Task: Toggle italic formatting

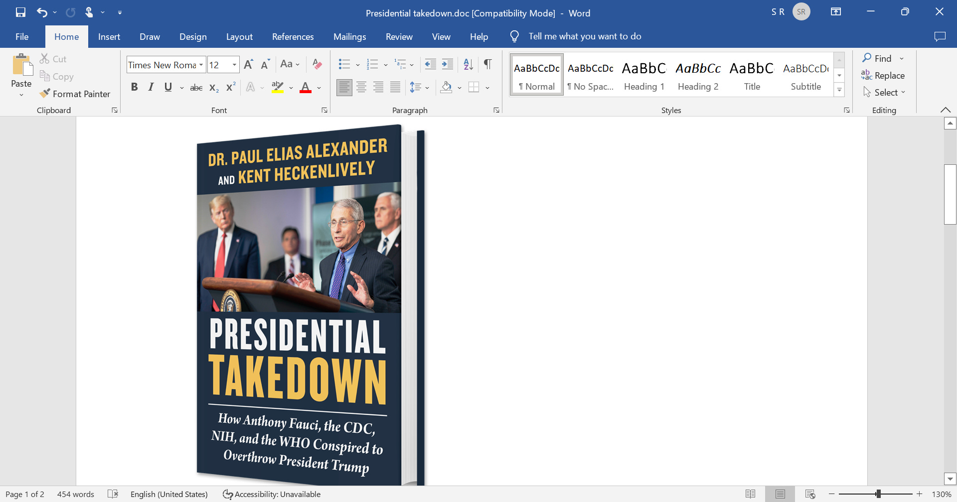Action: coord(151,88)
